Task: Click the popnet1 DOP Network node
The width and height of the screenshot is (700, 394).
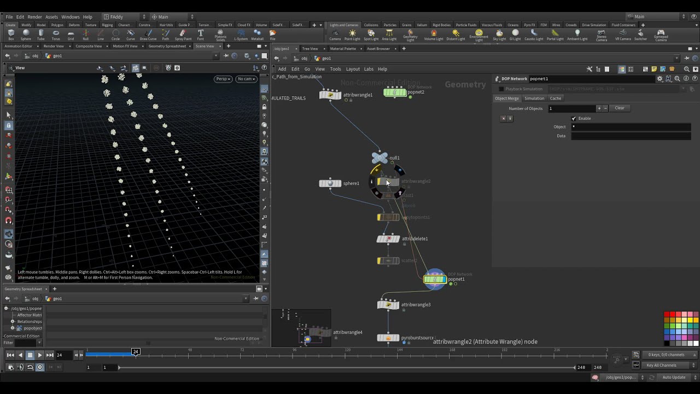Action: pos(435,280)
